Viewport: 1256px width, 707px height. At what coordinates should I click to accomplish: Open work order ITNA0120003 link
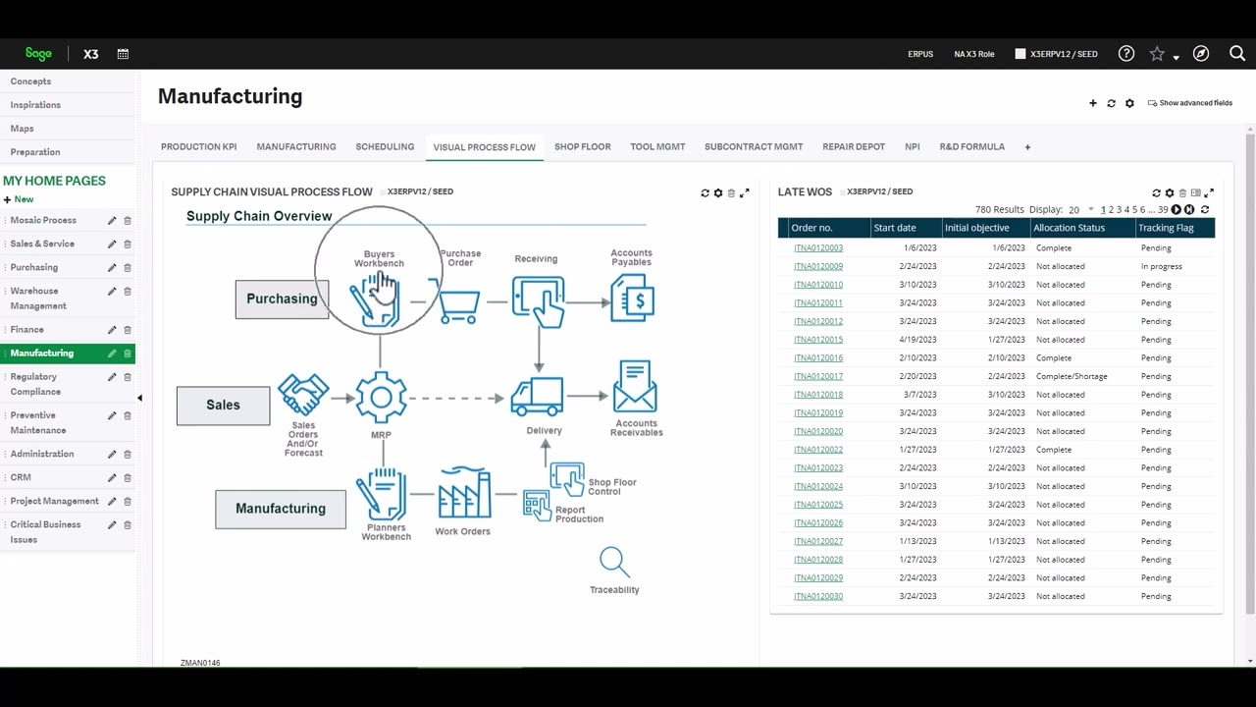[818, 248]
